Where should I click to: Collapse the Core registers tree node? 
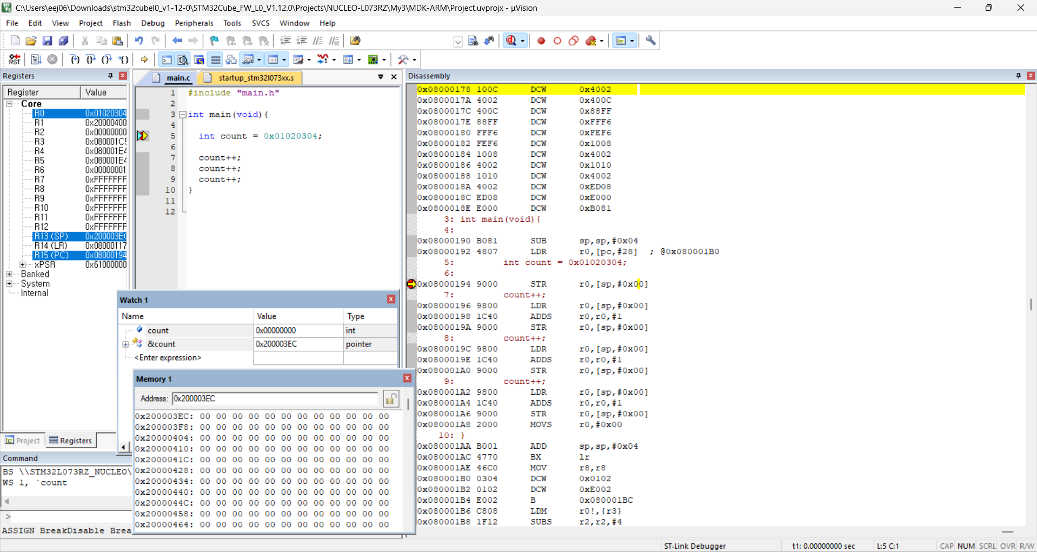[9, 104]
